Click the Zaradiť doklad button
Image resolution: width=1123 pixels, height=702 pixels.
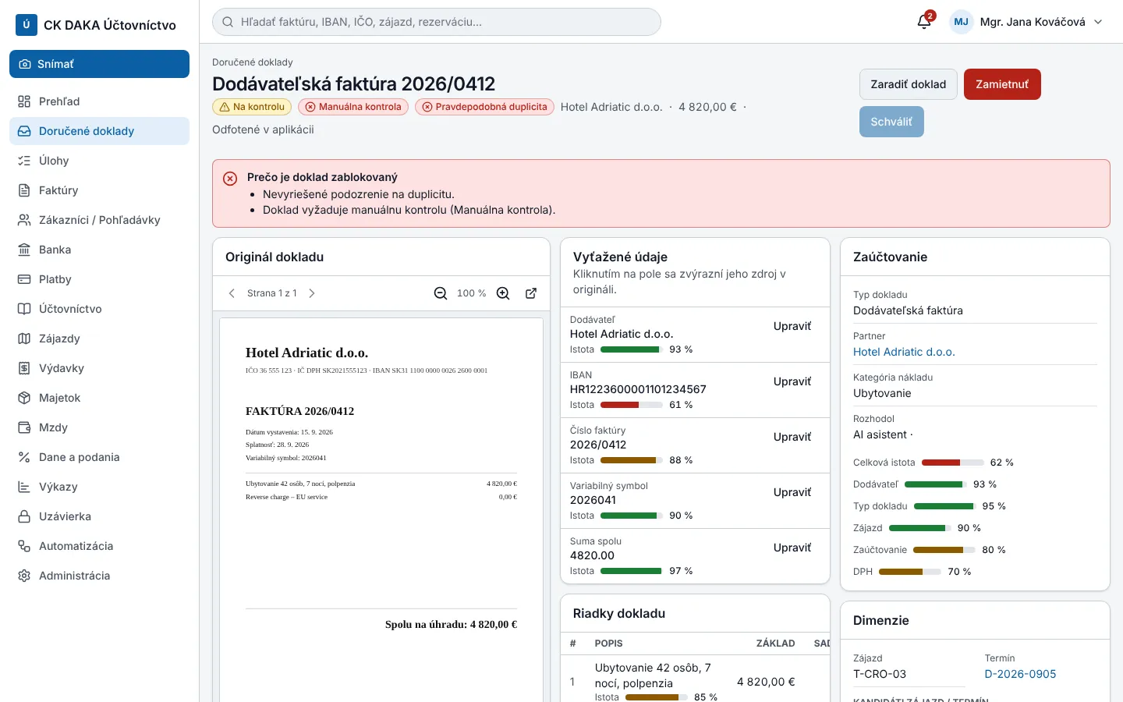point(909,84)
